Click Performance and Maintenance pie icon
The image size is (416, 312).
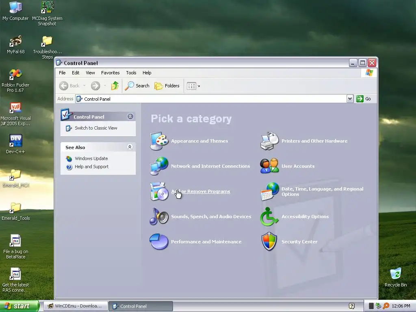[159, 241]
